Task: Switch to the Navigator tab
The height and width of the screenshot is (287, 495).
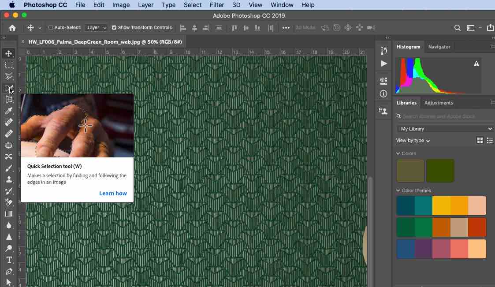Action: 439,47
